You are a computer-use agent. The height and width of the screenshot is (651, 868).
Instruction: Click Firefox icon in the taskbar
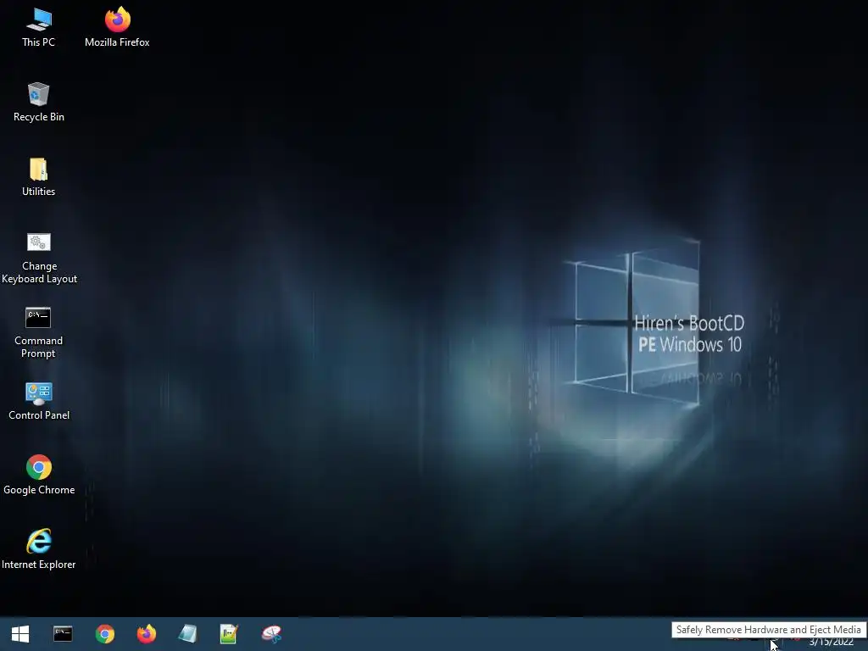point(146,634)
